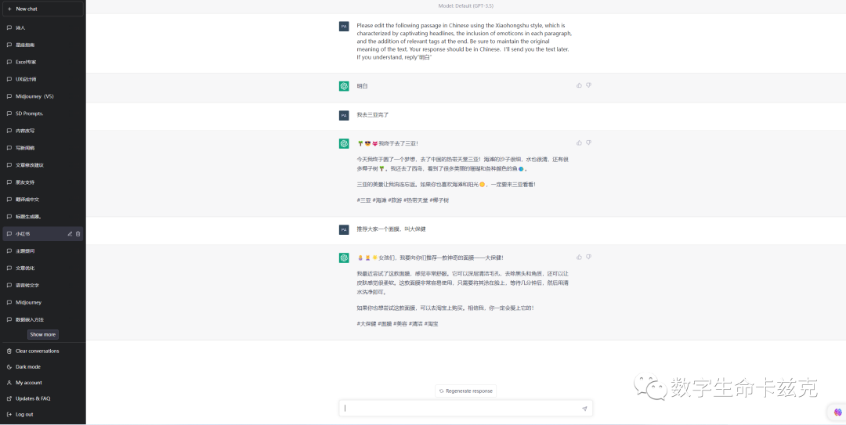The height and width of the screenshot is (425, 846).
Task: Delete the 小红书 conversation with trash icon
Action: 78,233
